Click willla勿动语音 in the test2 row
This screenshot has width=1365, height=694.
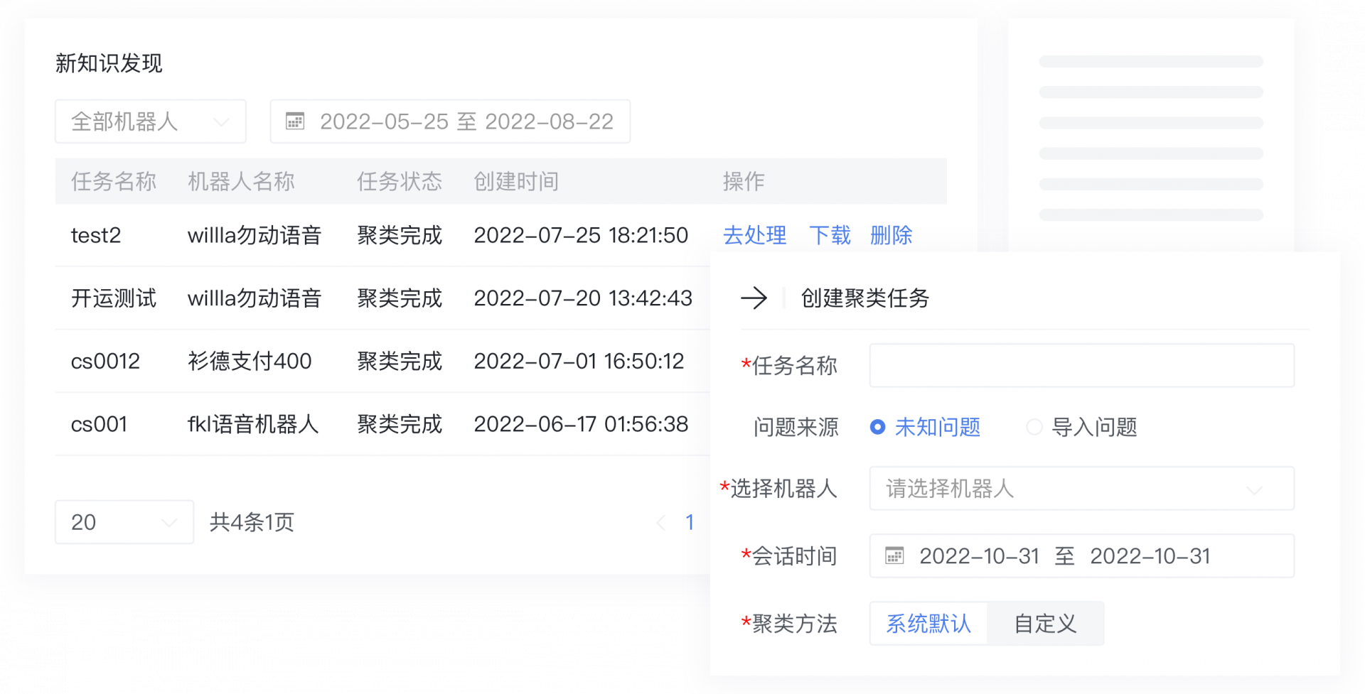pos(255,235)
